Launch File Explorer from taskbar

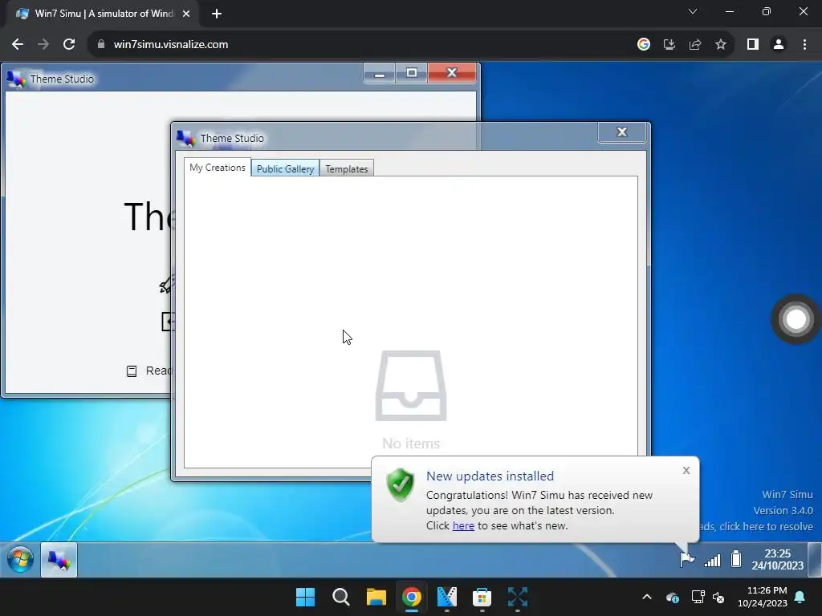point(376,597)
